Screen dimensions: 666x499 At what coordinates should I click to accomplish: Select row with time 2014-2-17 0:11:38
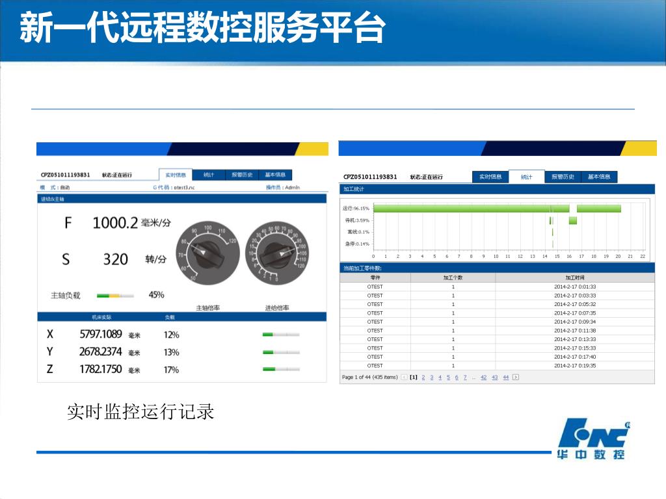[x=497, y=331]
